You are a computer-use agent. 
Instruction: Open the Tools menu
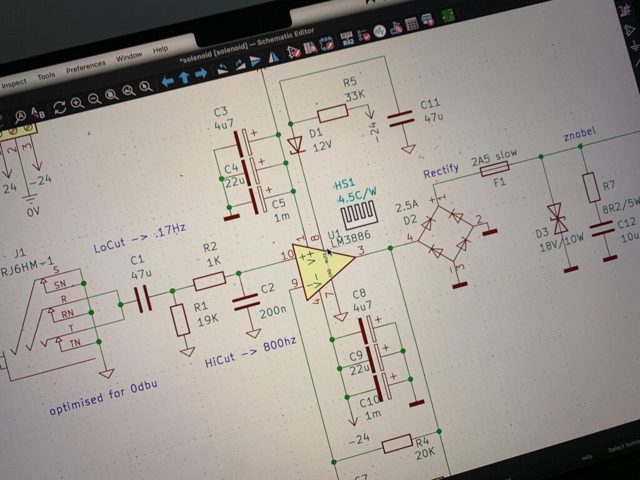click(x=46, y=76)
